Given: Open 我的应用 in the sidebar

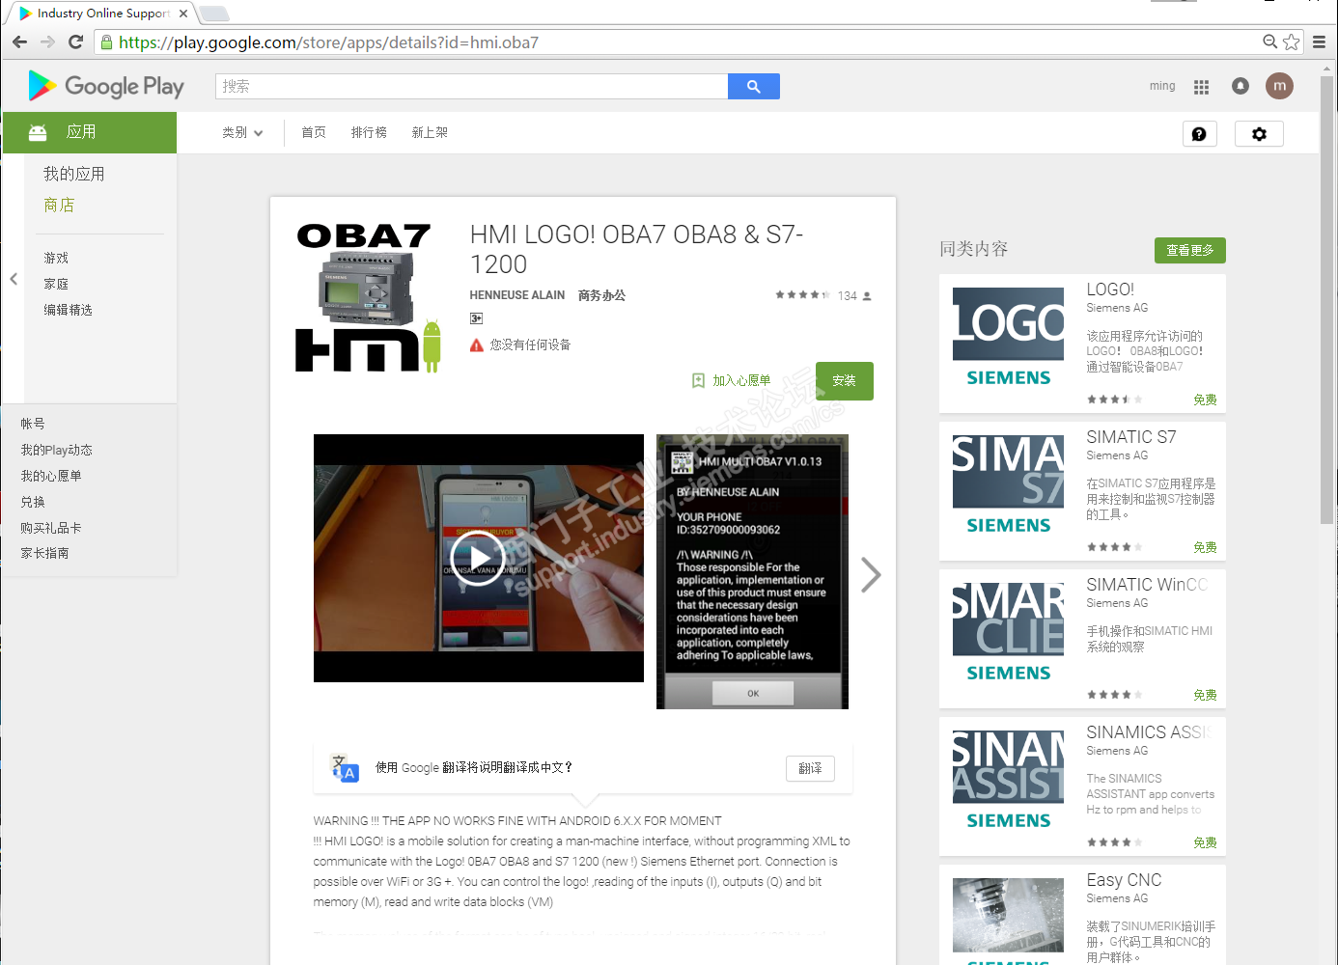Looking at the screenshot, I should click(x=74, y=174).
